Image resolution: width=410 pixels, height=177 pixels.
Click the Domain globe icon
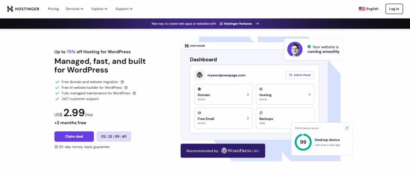[199, 89]
